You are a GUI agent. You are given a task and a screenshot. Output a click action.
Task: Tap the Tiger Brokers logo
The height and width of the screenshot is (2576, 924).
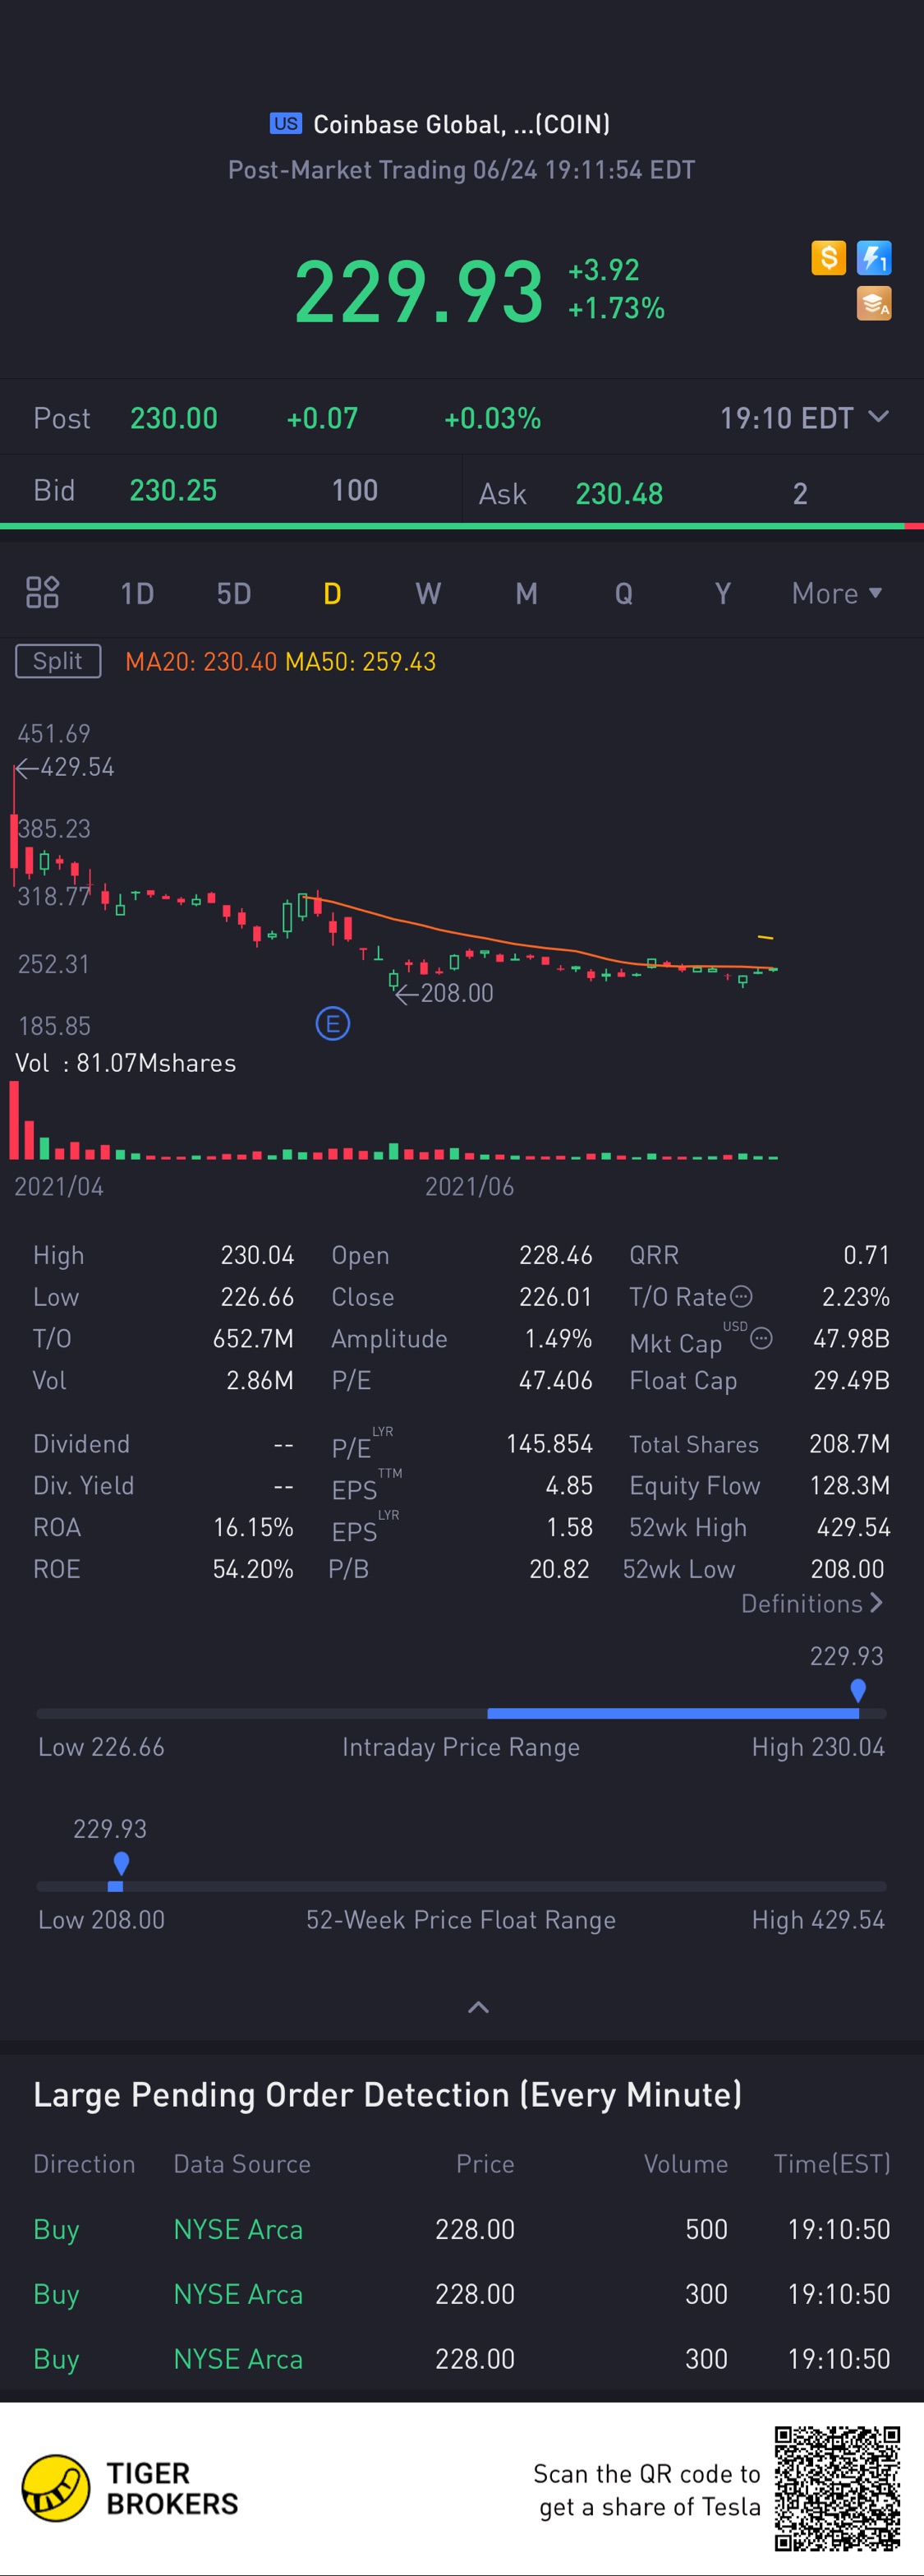coord(131,2488)
